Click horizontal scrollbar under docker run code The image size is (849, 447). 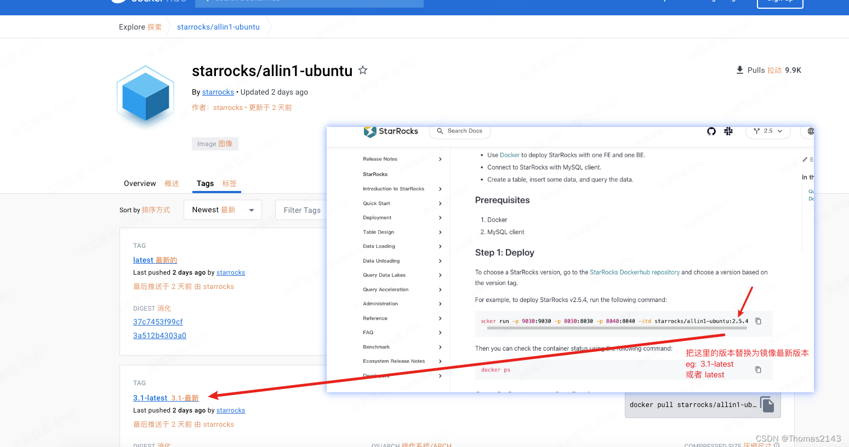coord(617,328)
